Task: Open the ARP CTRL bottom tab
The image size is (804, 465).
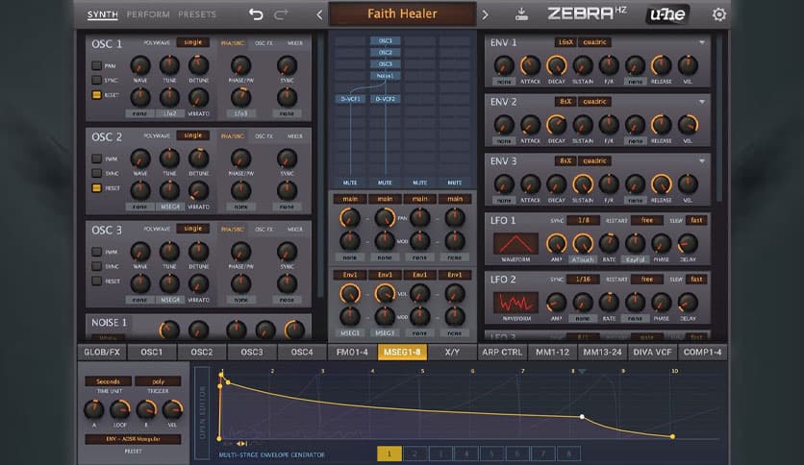Action: pos(502,352)
